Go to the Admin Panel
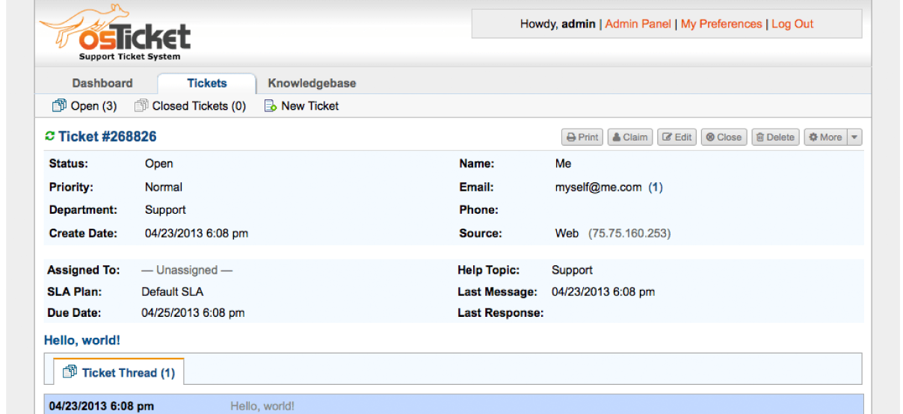This screenshot has width=903, height=414. 638,24
